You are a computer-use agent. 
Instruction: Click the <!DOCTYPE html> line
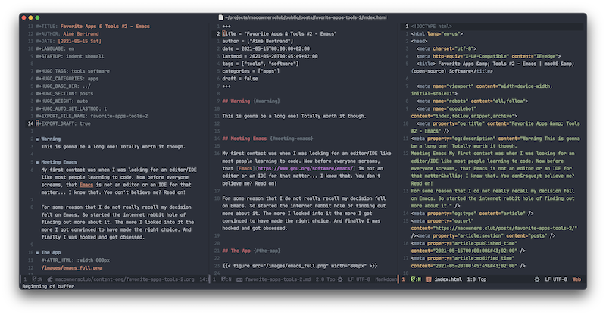431,27
